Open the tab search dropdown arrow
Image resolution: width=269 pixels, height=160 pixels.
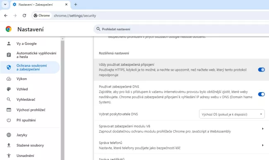5,4
